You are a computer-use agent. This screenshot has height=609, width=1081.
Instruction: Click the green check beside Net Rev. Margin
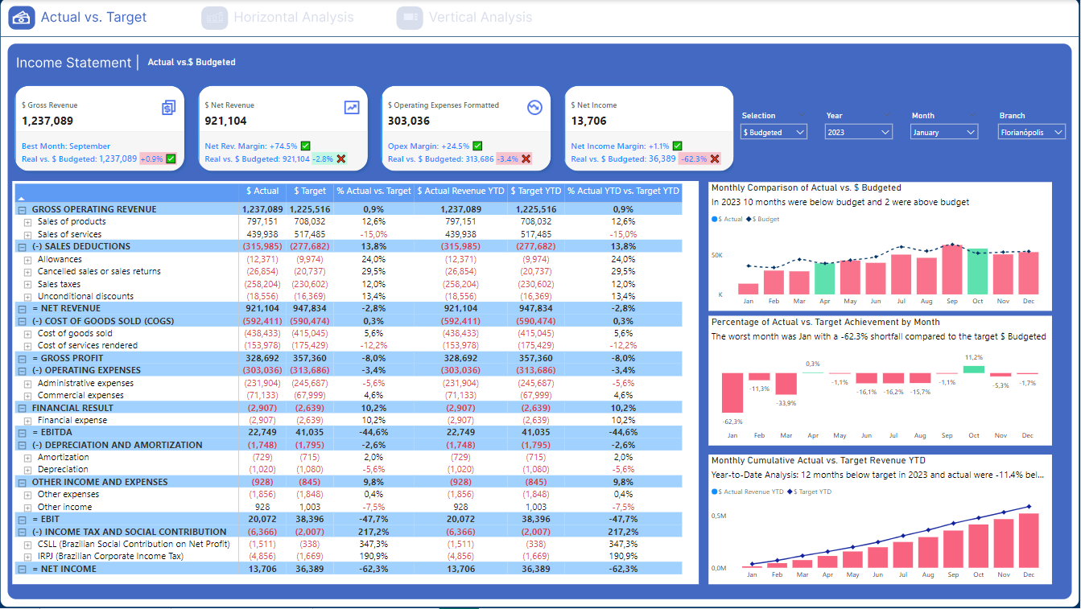305,146
